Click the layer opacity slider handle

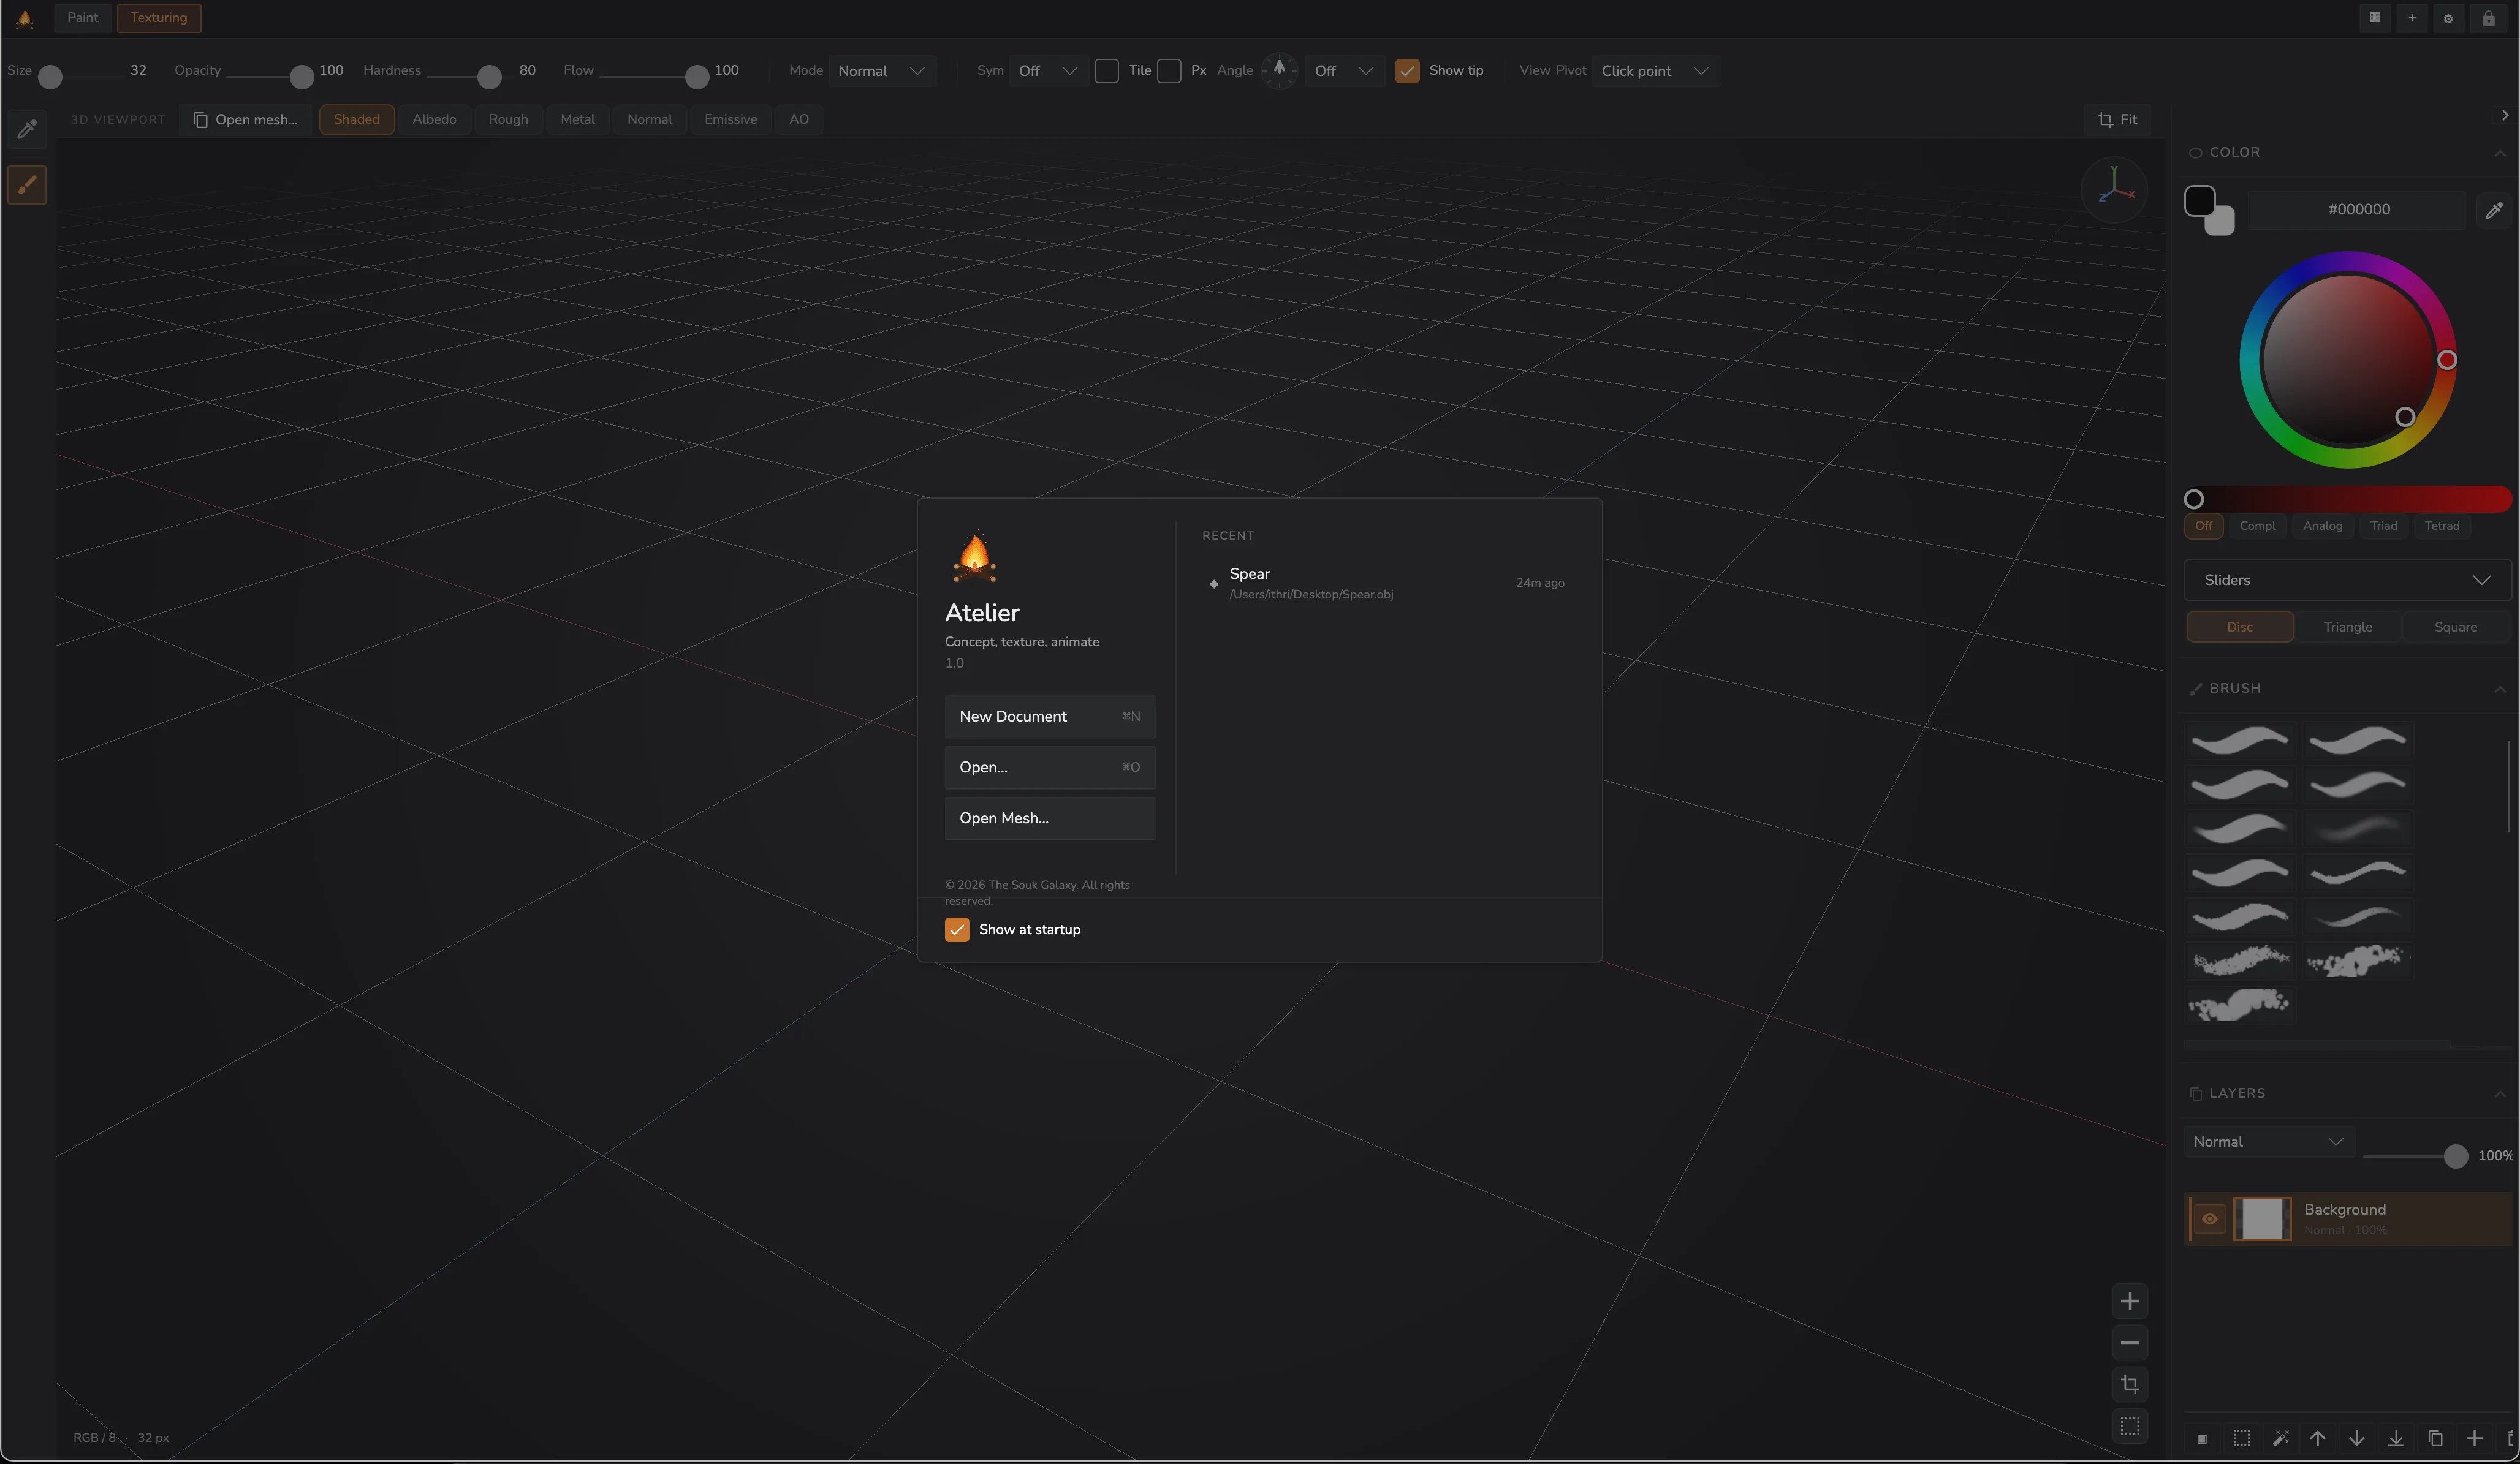(2455, 1156)
